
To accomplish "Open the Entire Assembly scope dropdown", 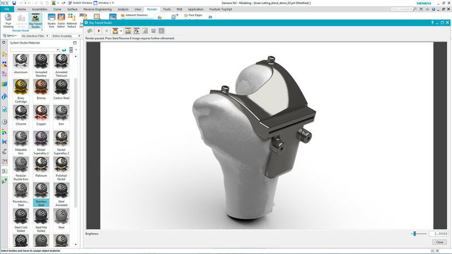I will tap(66, 36).
